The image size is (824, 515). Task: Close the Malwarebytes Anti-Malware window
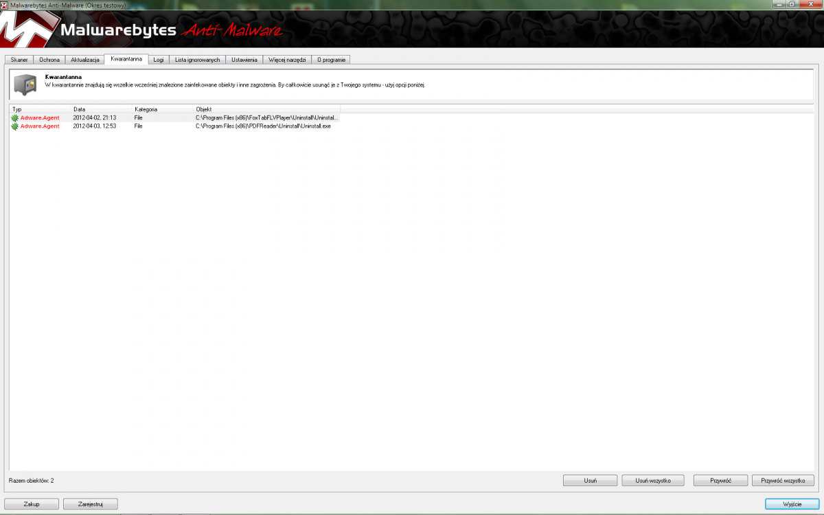pos(810,4)
